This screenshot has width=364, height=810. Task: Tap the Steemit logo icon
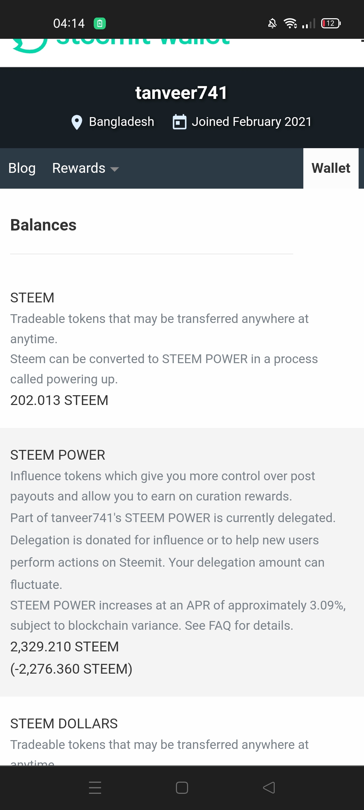tap(30, 45)
